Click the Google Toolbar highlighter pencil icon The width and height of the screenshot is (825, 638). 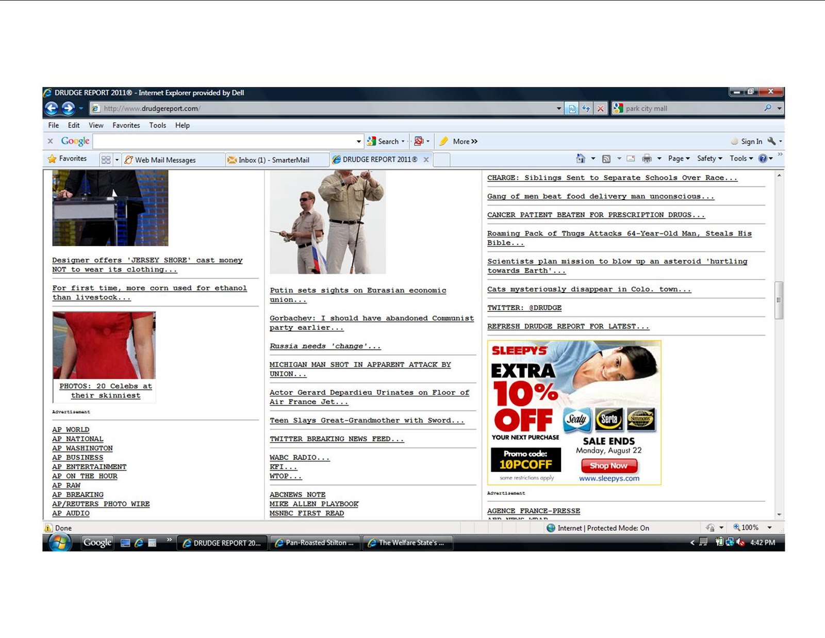coord(443,141)
